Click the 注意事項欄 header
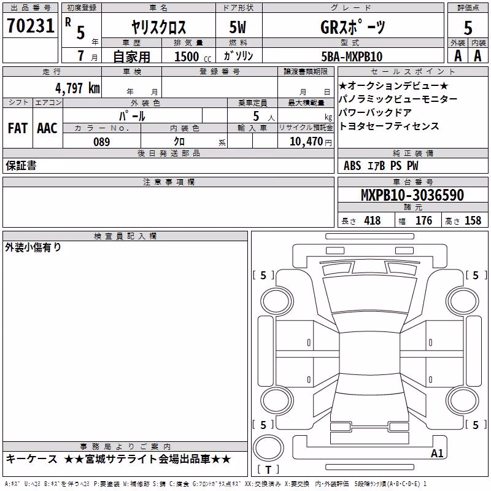The height and width of the screenshot is (491, 491). [168, 182]
